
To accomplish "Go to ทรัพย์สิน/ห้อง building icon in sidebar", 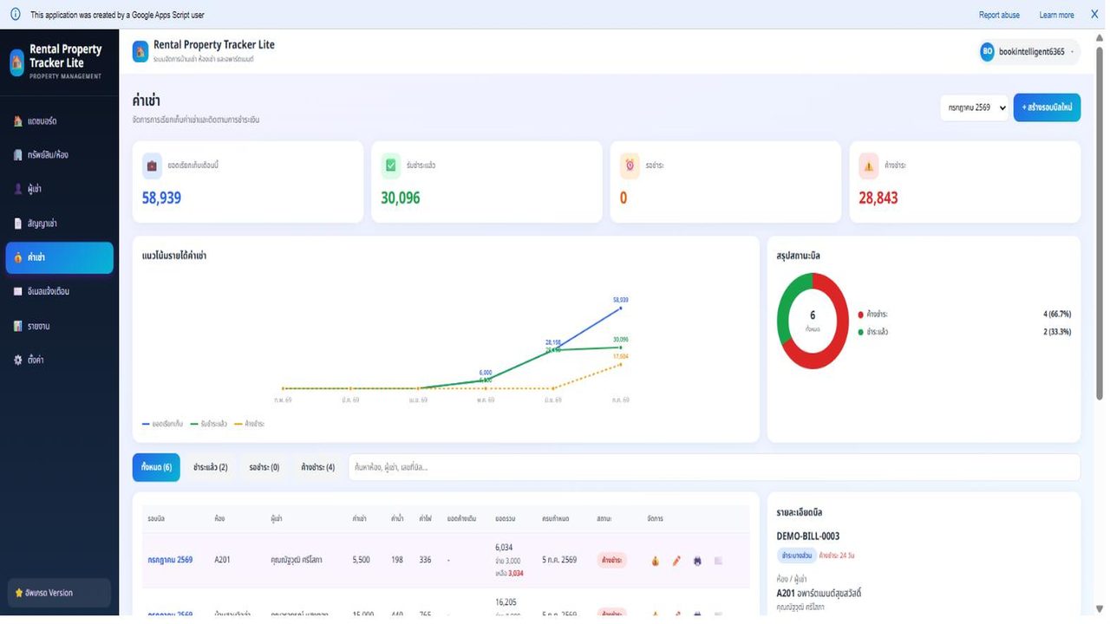I will tap(18, 155).
